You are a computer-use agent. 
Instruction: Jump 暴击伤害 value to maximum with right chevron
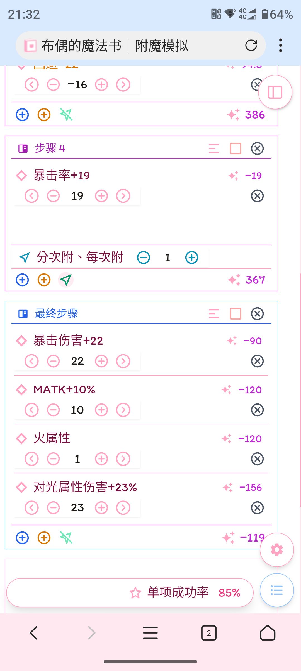click(123, 361)
